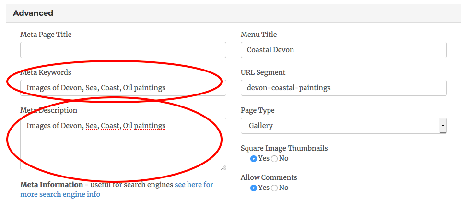This screenshot has height=212, width=469.
Task: Click the bold Meta Information text
Action: click(x=51, y=185)
